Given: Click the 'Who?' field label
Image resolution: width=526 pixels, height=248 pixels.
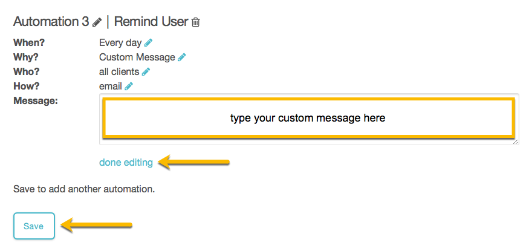Looking at the screenshot, I should 26,72.
